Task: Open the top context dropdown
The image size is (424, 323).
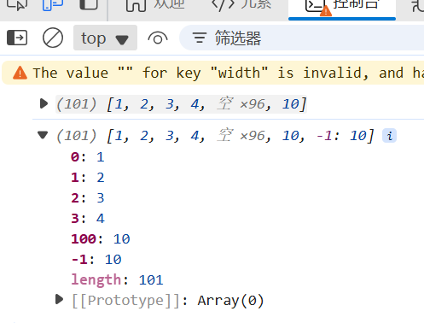Action: click(x=105, y=38)
